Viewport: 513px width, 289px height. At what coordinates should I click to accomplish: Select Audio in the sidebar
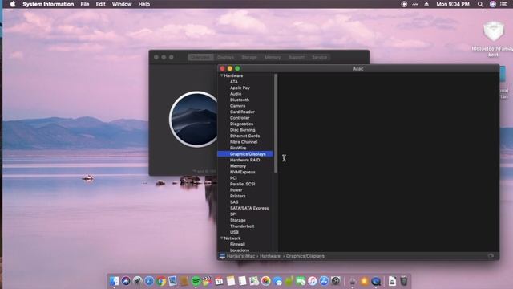click(x=236, y=94)
